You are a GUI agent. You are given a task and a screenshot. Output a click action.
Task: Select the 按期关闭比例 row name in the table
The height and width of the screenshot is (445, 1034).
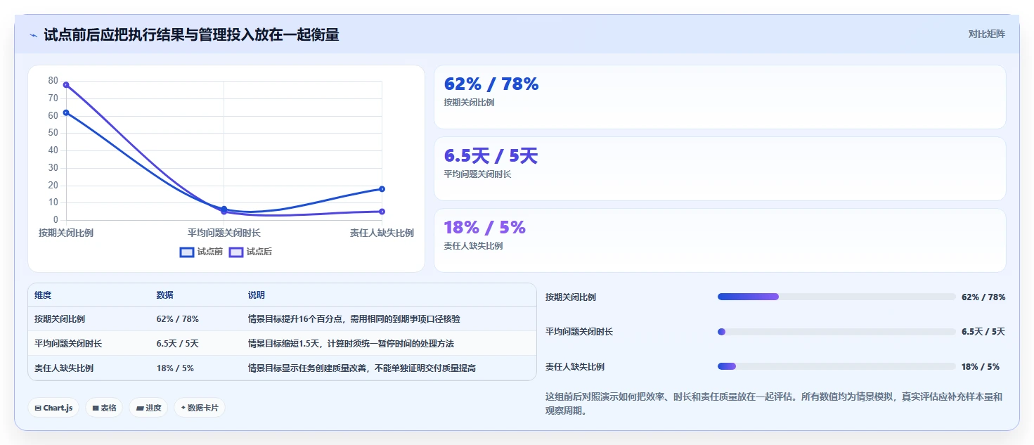pyautogui.click(x=60, y=319)
